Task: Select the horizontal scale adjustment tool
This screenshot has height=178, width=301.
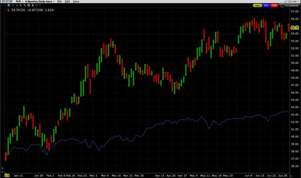Action: click(33, 5)
